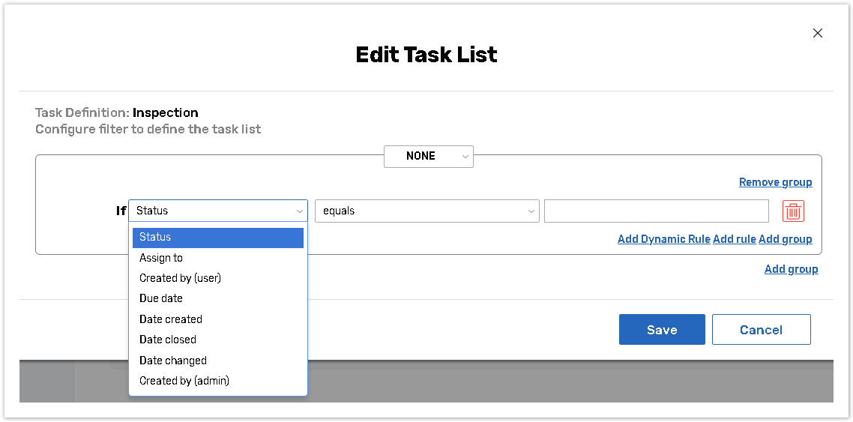Click the Add rule link

click(x=734, y=239)
